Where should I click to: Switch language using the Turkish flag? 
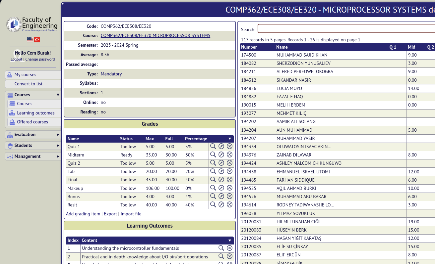(x=37, y=40)
